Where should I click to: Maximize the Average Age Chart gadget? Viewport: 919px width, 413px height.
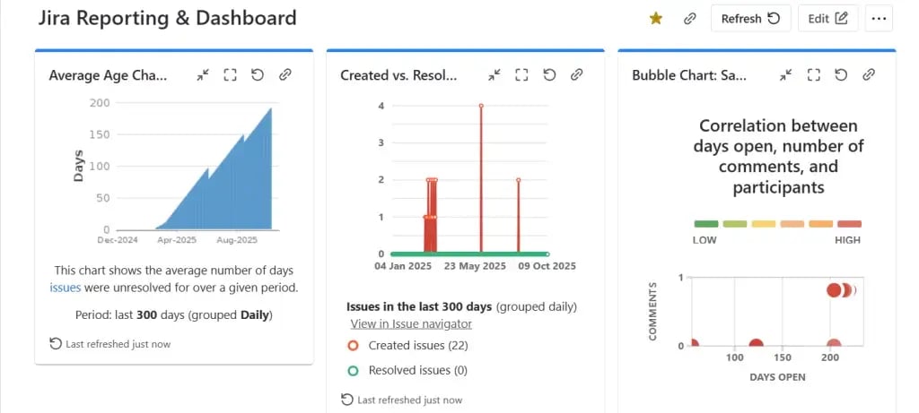pos(230,75)
